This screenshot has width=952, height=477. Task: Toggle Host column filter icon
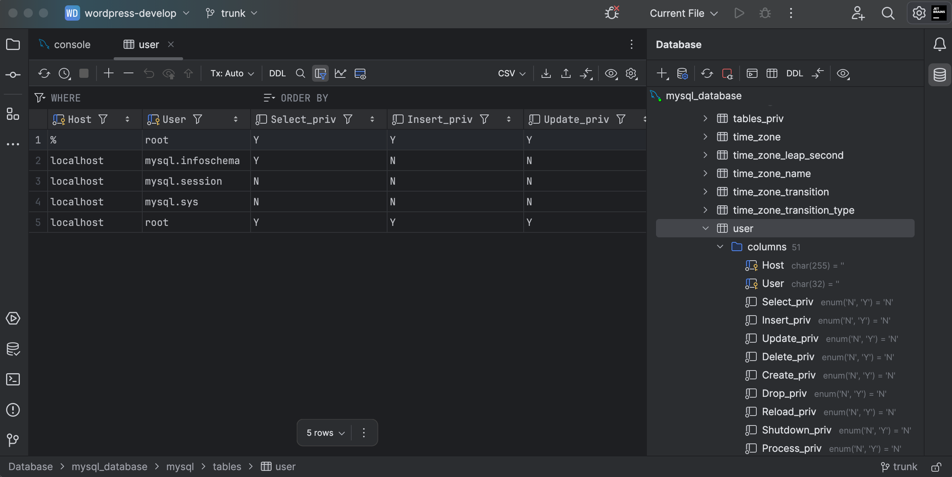[x=103, y=119]
